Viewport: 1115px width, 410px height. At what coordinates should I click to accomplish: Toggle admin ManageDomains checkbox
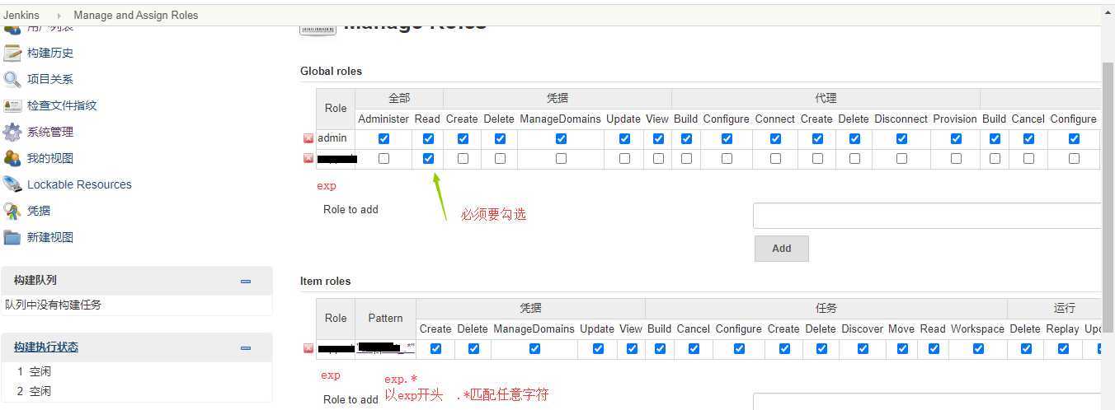561,139
